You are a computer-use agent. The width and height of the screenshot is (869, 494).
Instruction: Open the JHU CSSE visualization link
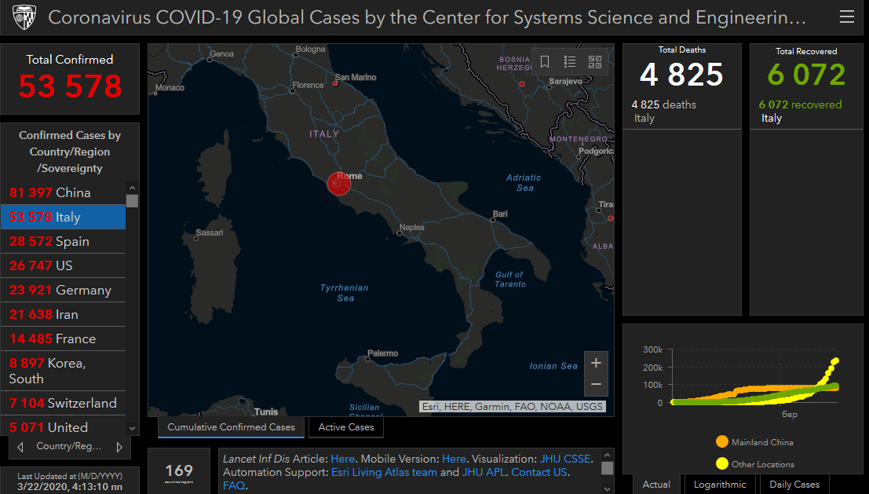[x=565, y=459]
